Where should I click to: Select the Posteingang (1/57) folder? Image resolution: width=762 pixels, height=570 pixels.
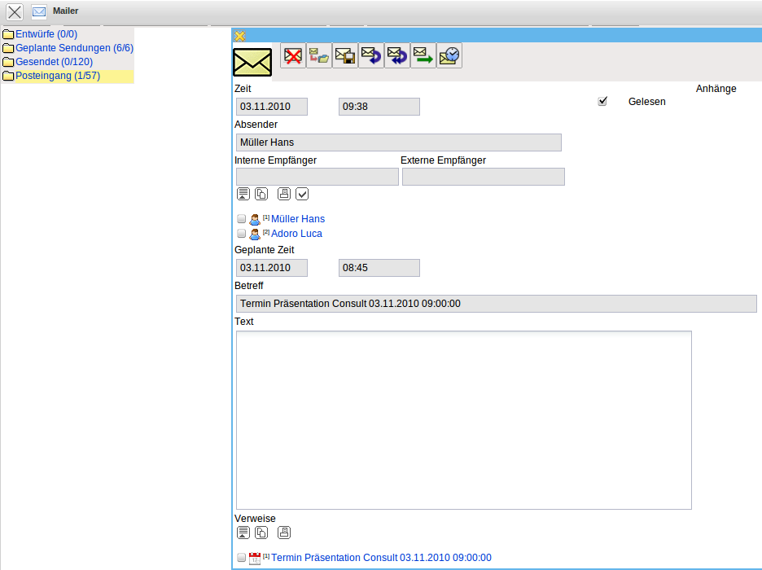tap(57, 76)
